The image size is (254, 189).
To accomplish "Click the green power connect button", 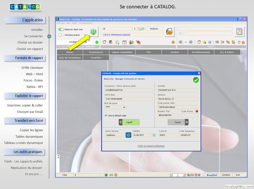I will point(93,31).
